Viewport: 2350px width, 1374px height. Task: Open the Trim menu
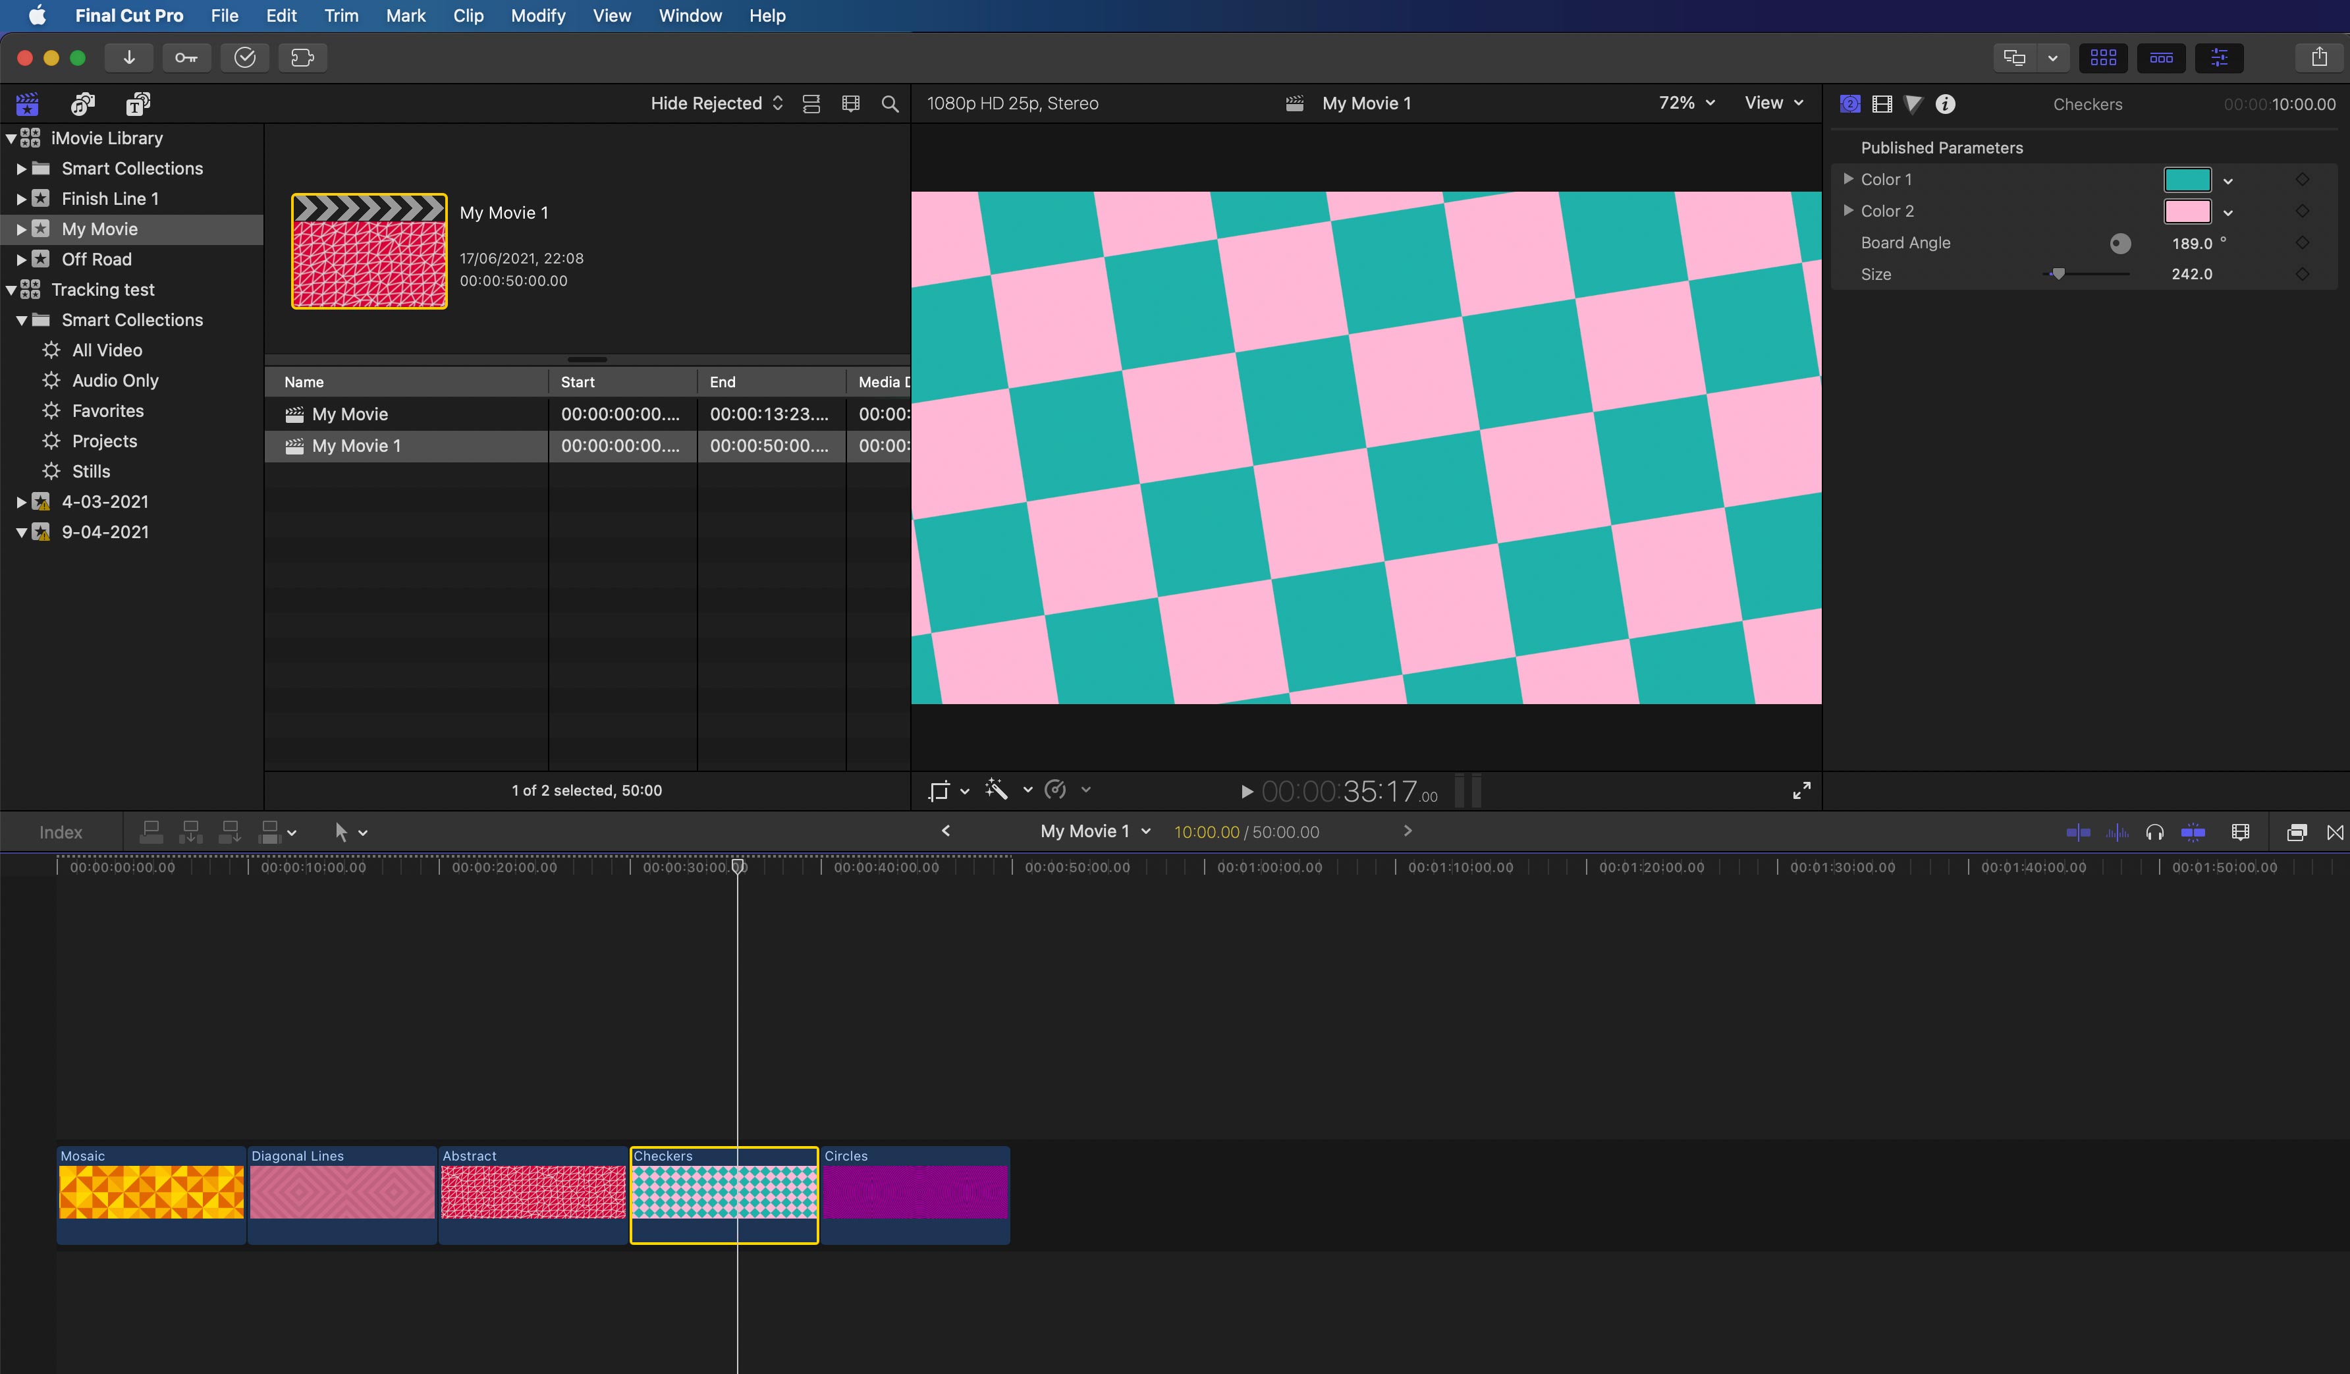click(341, 16)
